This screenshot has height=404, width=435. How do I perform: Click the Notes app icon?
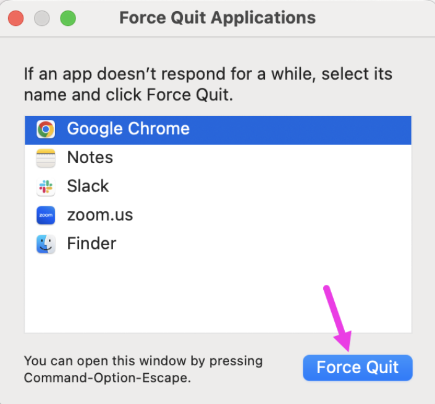[x=45, y=158]
